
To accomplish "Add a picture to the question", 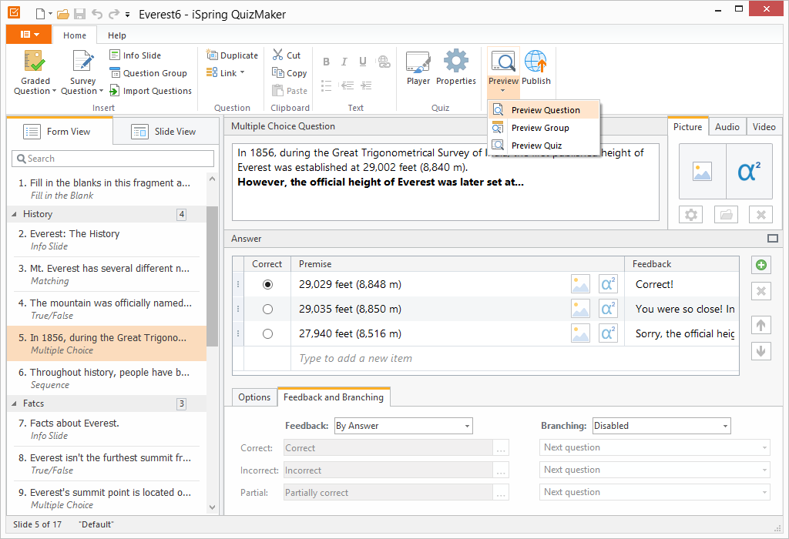I will click(703, 172).
